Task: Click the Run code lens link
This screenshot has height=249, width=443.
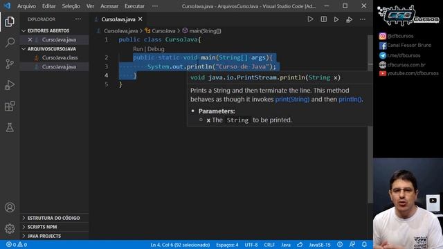Action: [138, 49]
